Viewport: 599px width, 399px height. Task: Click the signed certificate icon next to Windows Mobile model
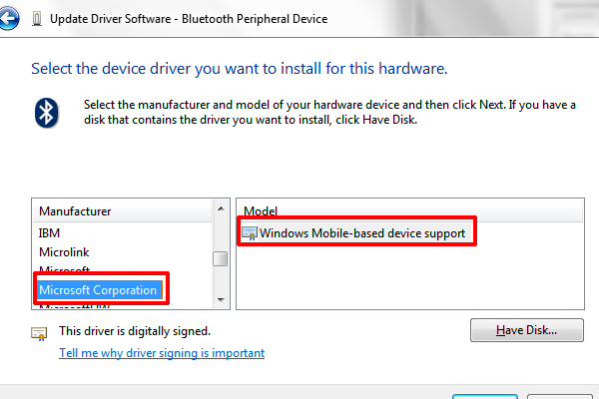250,233
